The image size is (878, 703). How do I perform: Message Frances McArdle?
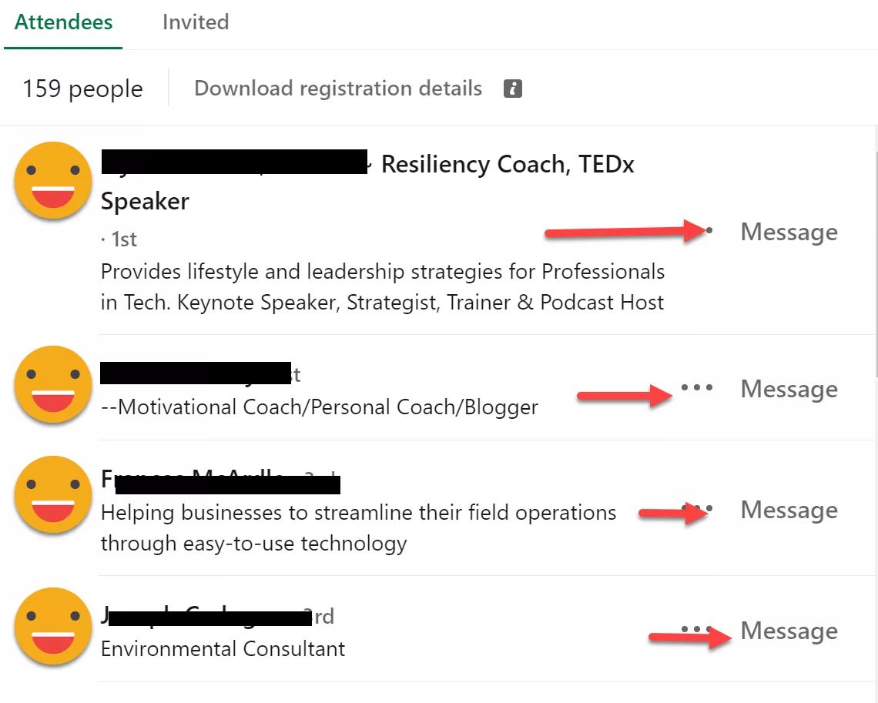tap(789, 509)
